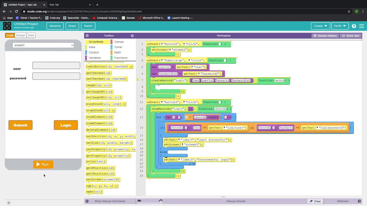Viewport: 367px width, 206px height.
Task: Select the Design mode toggle
Action: [x=20, y=35]
